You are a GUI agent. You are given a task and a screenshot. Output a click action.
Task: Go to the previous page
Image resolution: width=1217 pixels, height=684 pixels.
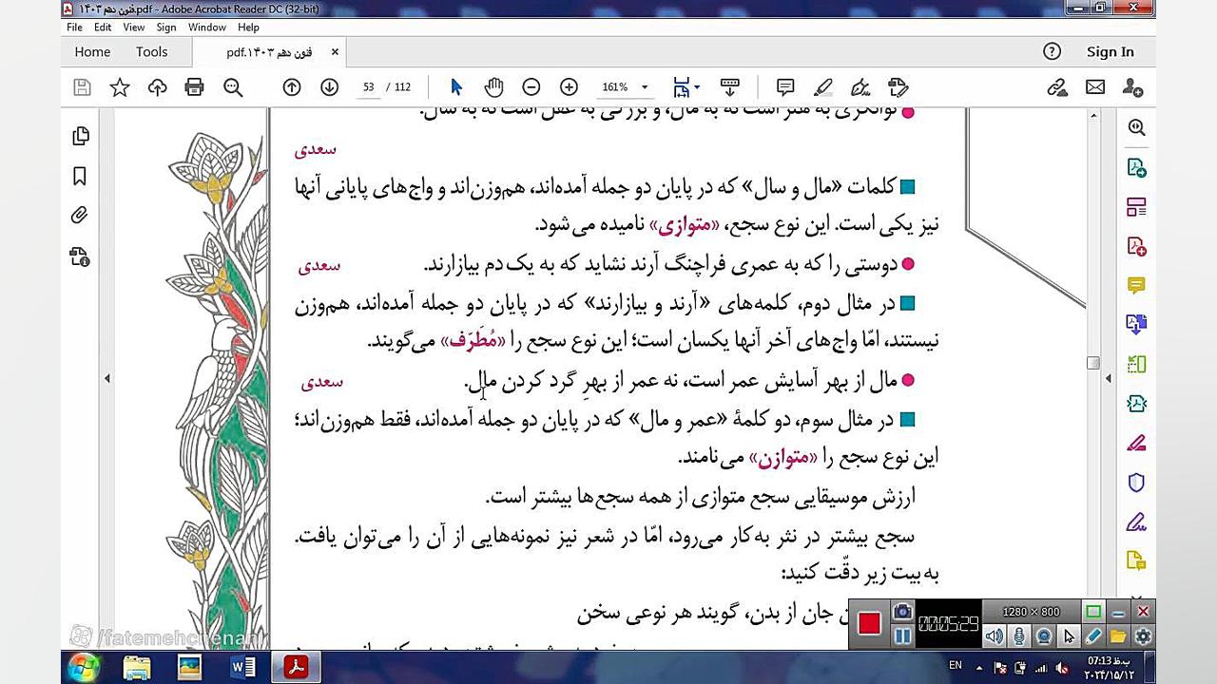292,87
